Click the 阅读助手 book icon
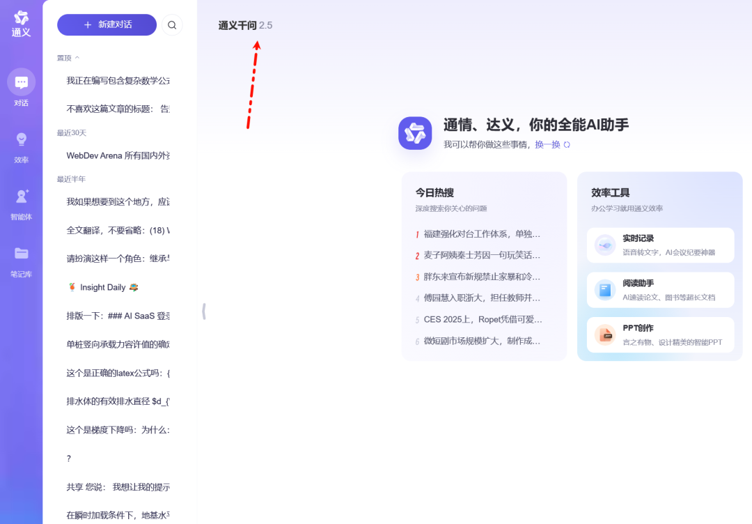 (x=605, y=290)
